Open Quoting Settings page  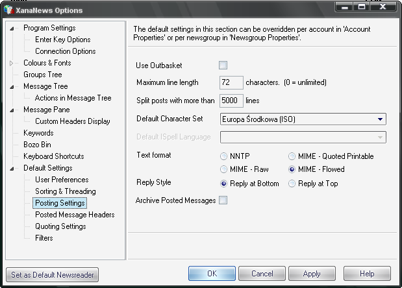[60, 226]
